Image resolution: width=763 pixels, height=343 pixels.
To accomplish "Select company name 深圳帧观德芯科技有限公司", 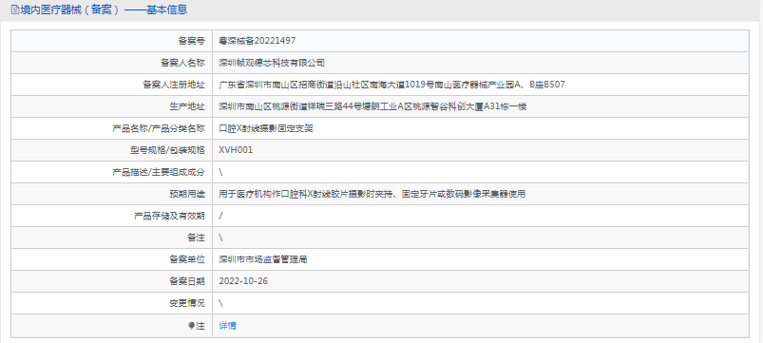I will pos(272,63).
